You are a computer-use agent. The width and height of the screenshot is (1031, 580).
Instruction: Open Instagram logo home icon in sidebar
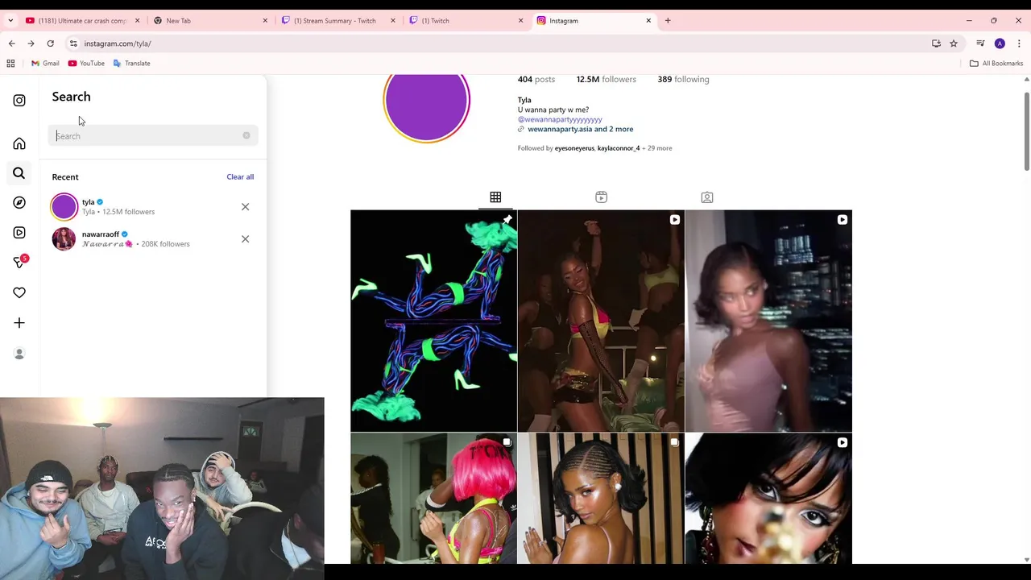[19, 101]
